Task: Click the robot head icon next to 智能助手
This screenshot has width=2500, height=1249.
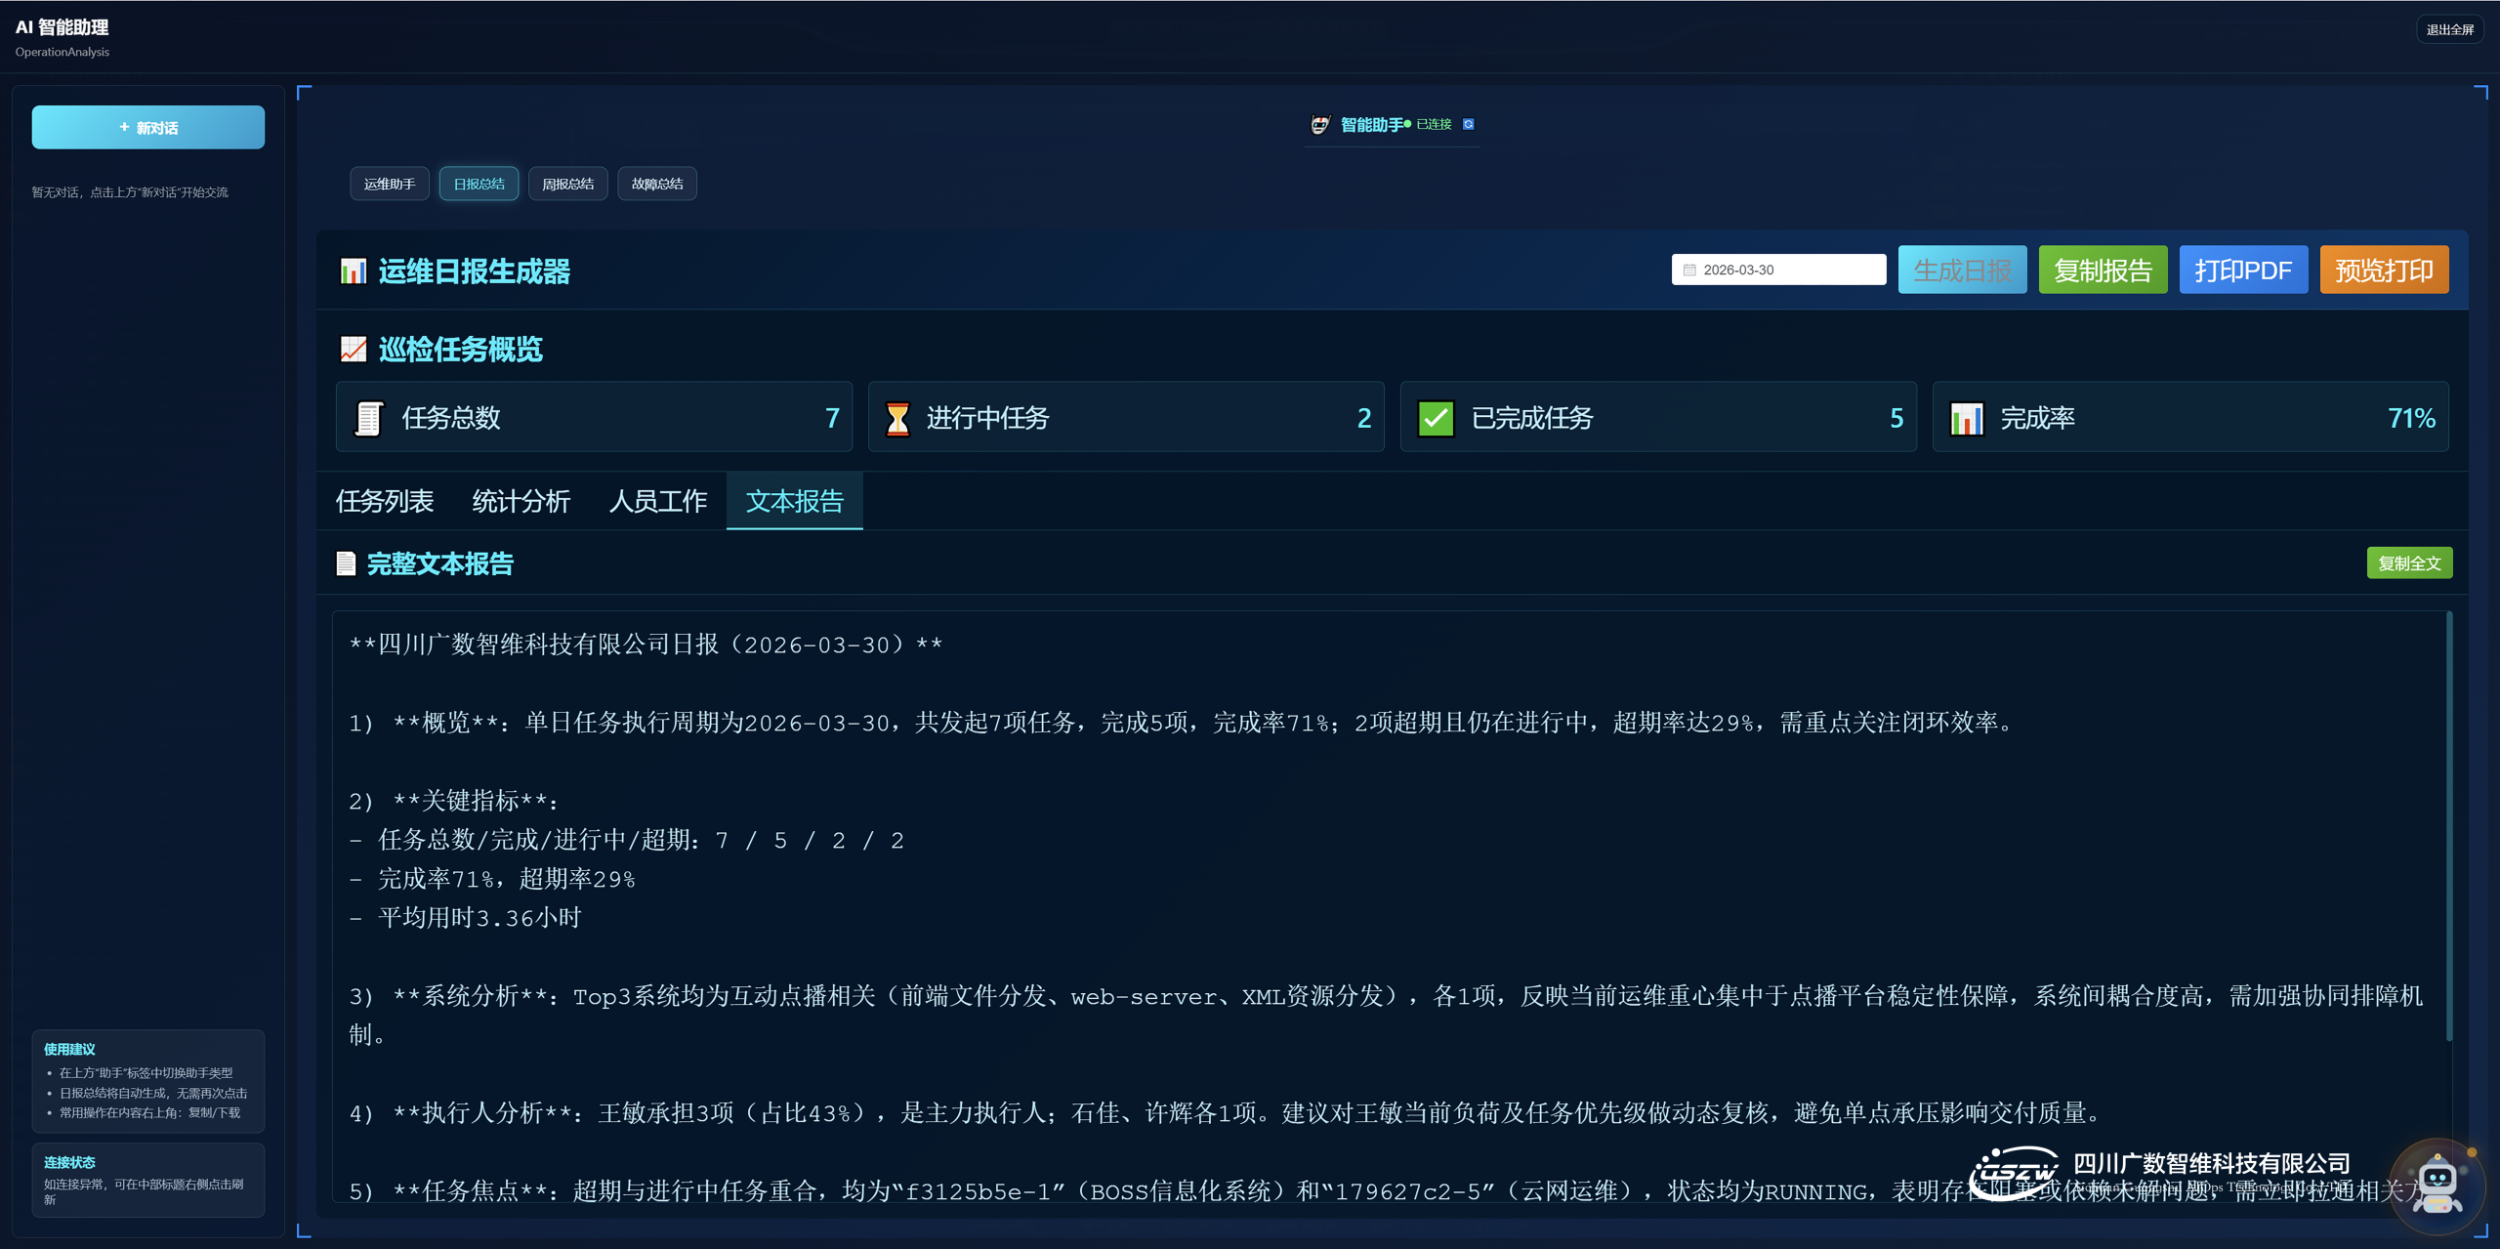Action: (1319, 124)
